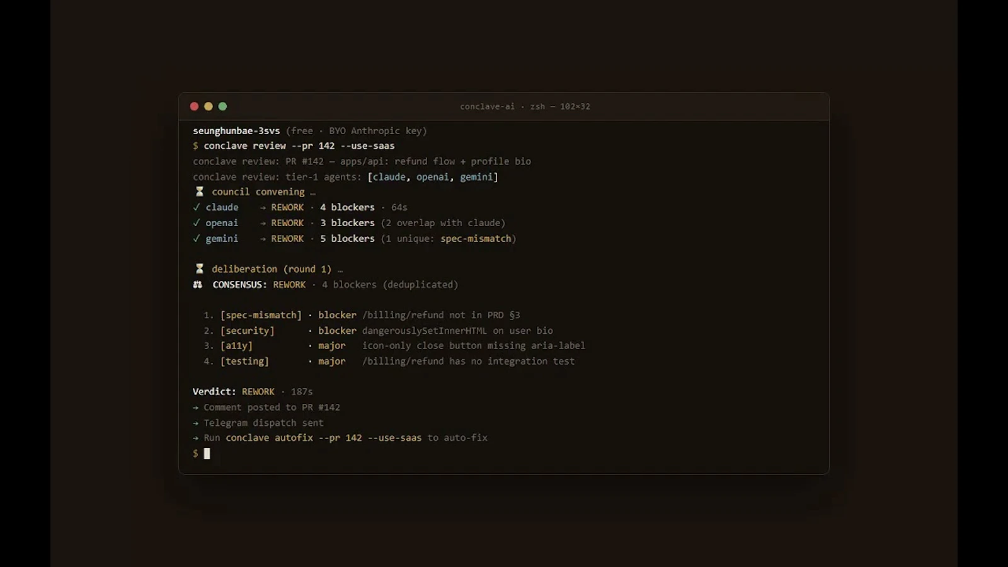Click '/billing/refund has no integration test' text
This screenshot has height=567, width=1008.
[468, 362]
